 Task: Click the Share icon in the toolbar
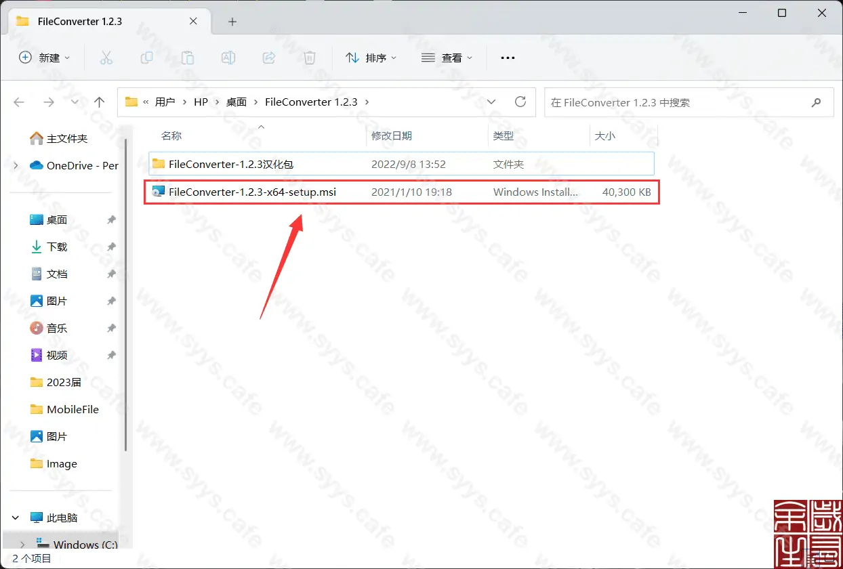(x=269, y=58)
